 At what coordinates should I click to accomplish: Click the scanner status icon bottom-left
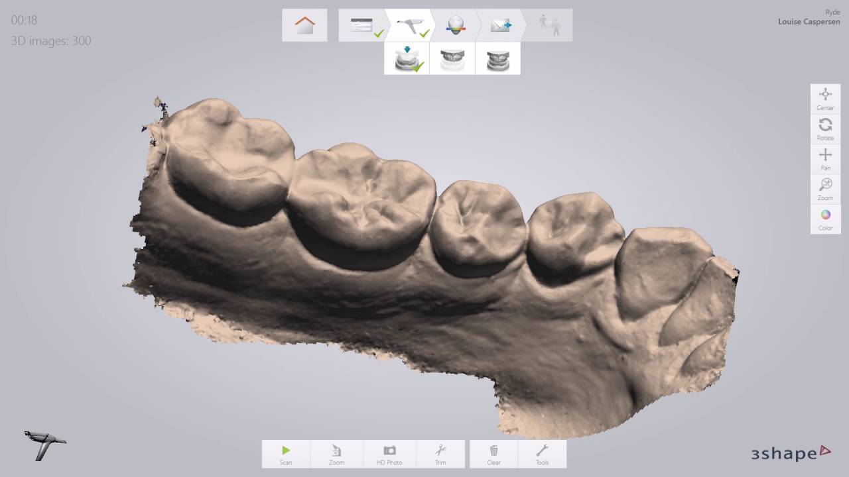tap(45, 445)
